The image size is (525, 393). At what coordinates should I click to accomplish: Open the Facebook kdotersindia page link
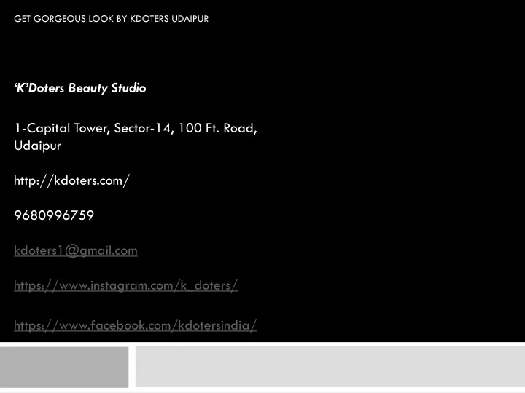136,325
